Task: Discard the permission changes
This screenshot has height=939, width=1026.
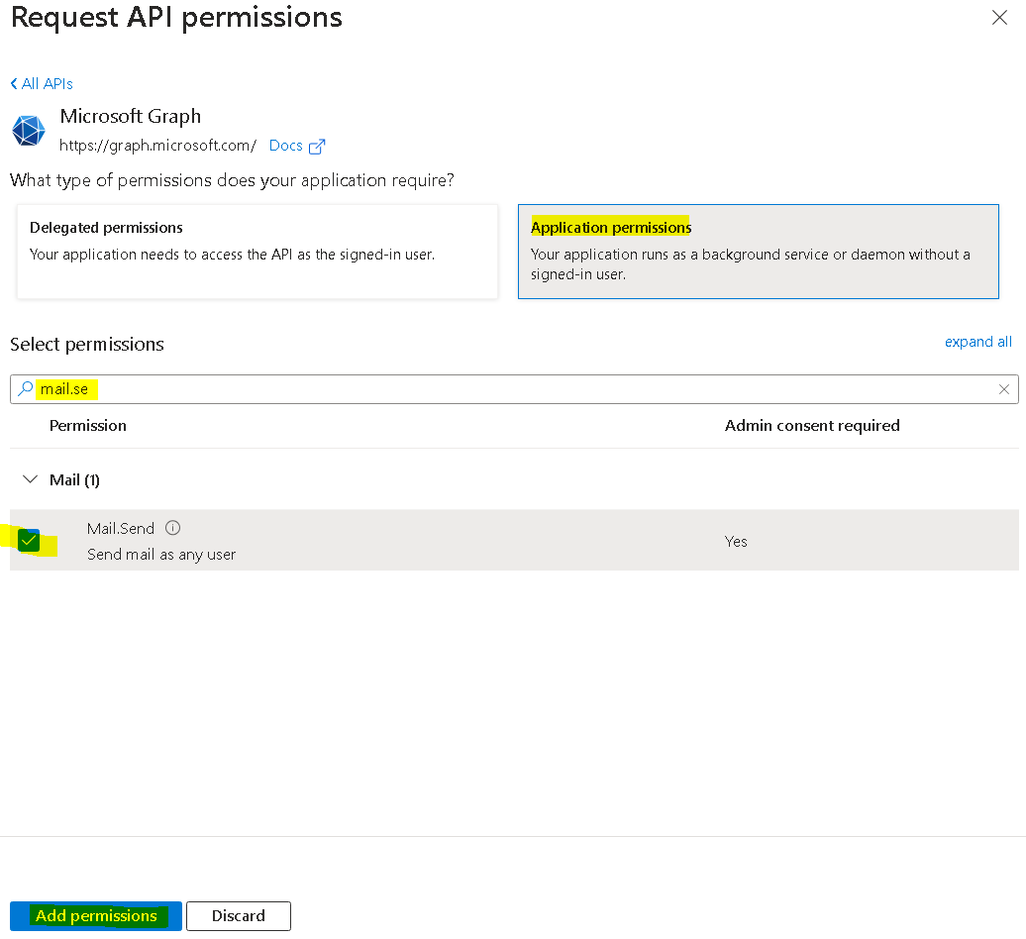Action: (x=238, y=916)
